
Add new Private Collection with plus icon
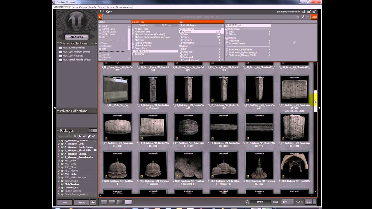(x=96, y=111)
